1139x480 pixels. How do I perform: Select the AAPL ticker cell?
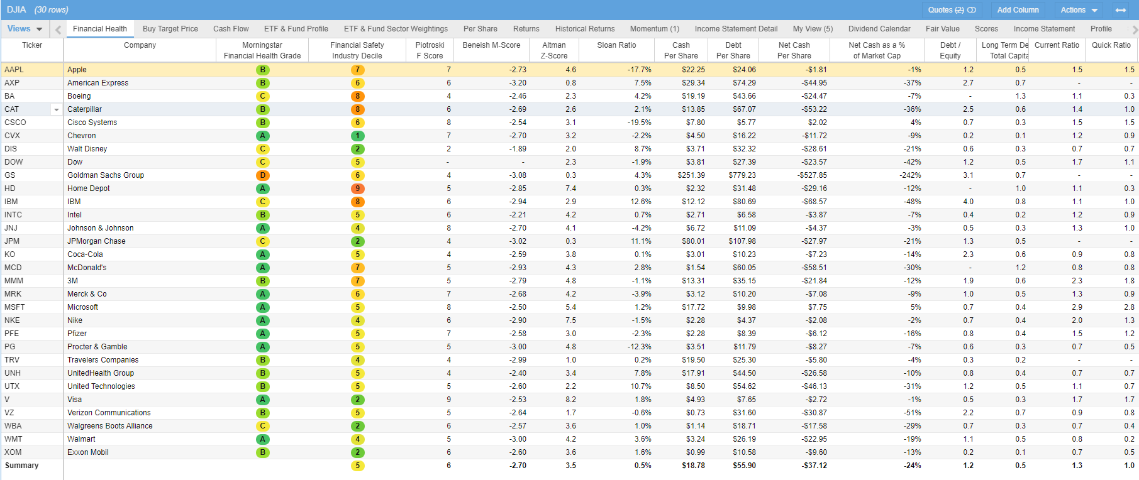click(x=32, y=70)
